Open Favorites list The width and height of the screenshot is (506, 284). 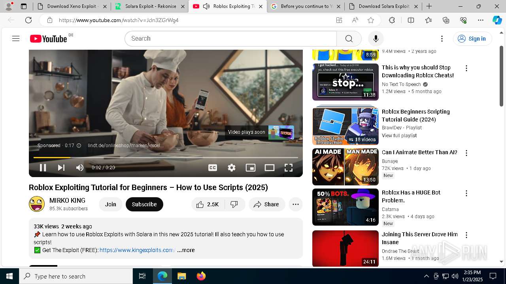pos(429,20)
